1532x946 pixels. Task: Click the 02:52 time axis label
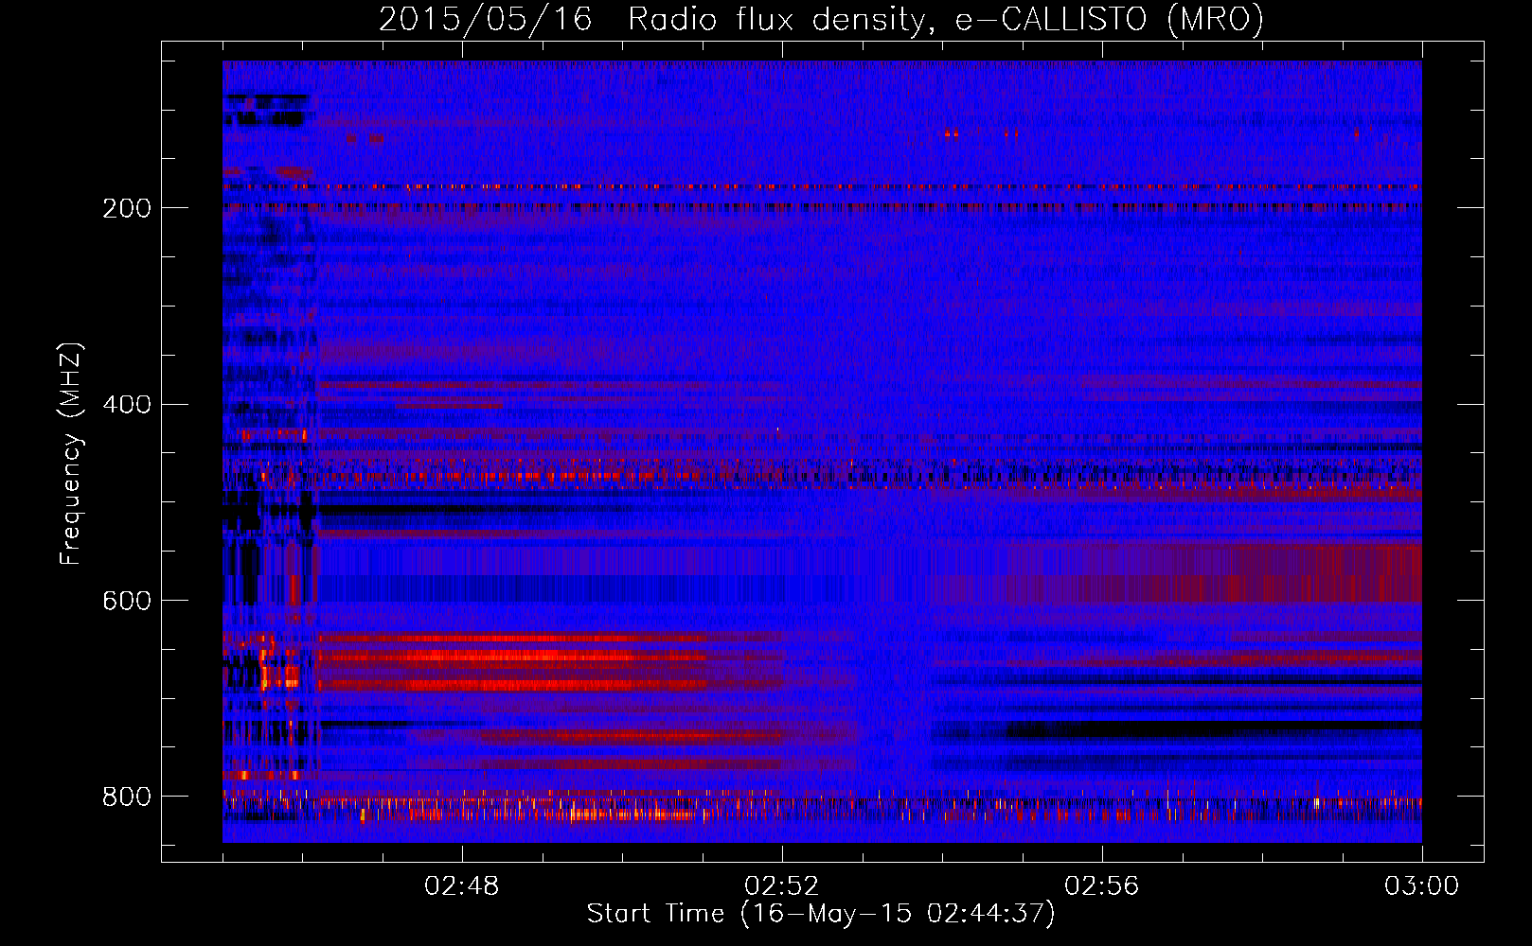tap(782, 886)
